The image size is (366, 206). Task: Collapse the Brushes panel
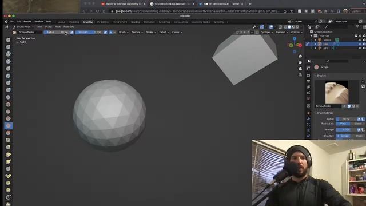[315, 76]
